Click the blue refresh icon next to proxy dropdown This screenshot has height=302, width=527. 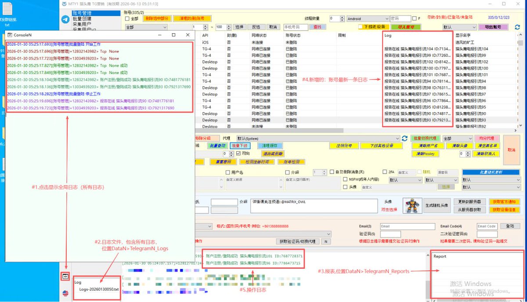[404, 138]
